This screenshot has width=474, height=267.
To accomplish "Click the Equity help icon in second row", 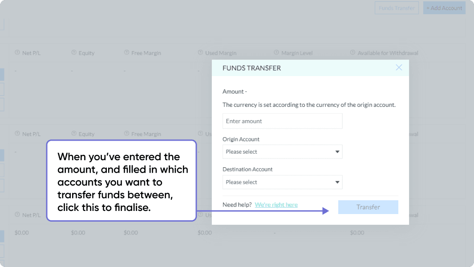I will (x=74, y=133).
